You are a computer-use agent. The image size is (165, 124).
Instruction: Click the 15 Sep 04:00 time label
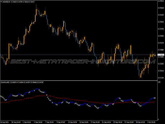click(84, 122)
